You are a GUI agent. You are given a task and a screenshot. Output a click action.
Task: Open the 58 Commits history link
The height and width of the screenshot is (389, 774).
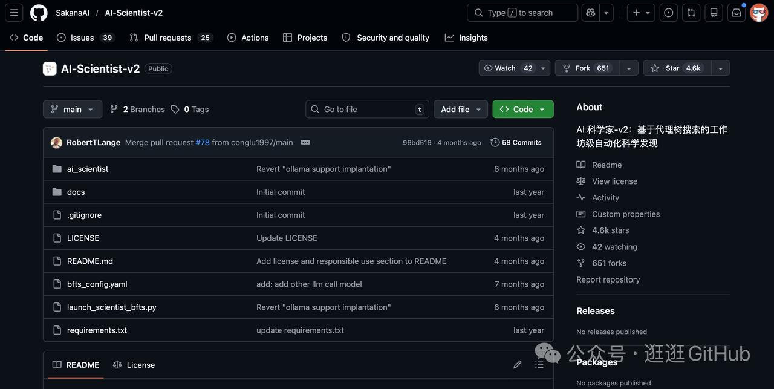tap(516, 143)
